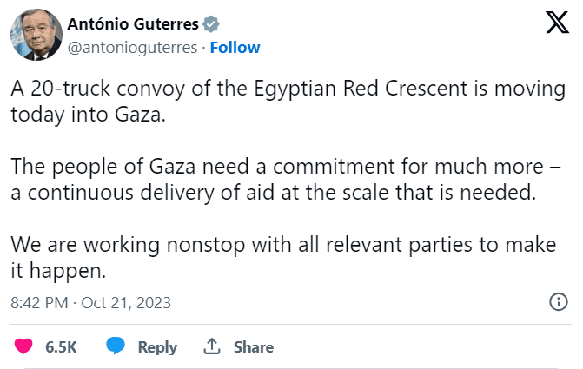This screenshot has height=369, width=583.
Task: Click the 8:42 PM time text
Action: pos(40,303)
